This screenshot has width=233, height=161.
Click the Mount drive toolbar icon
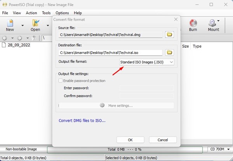[x=213, y=25]
